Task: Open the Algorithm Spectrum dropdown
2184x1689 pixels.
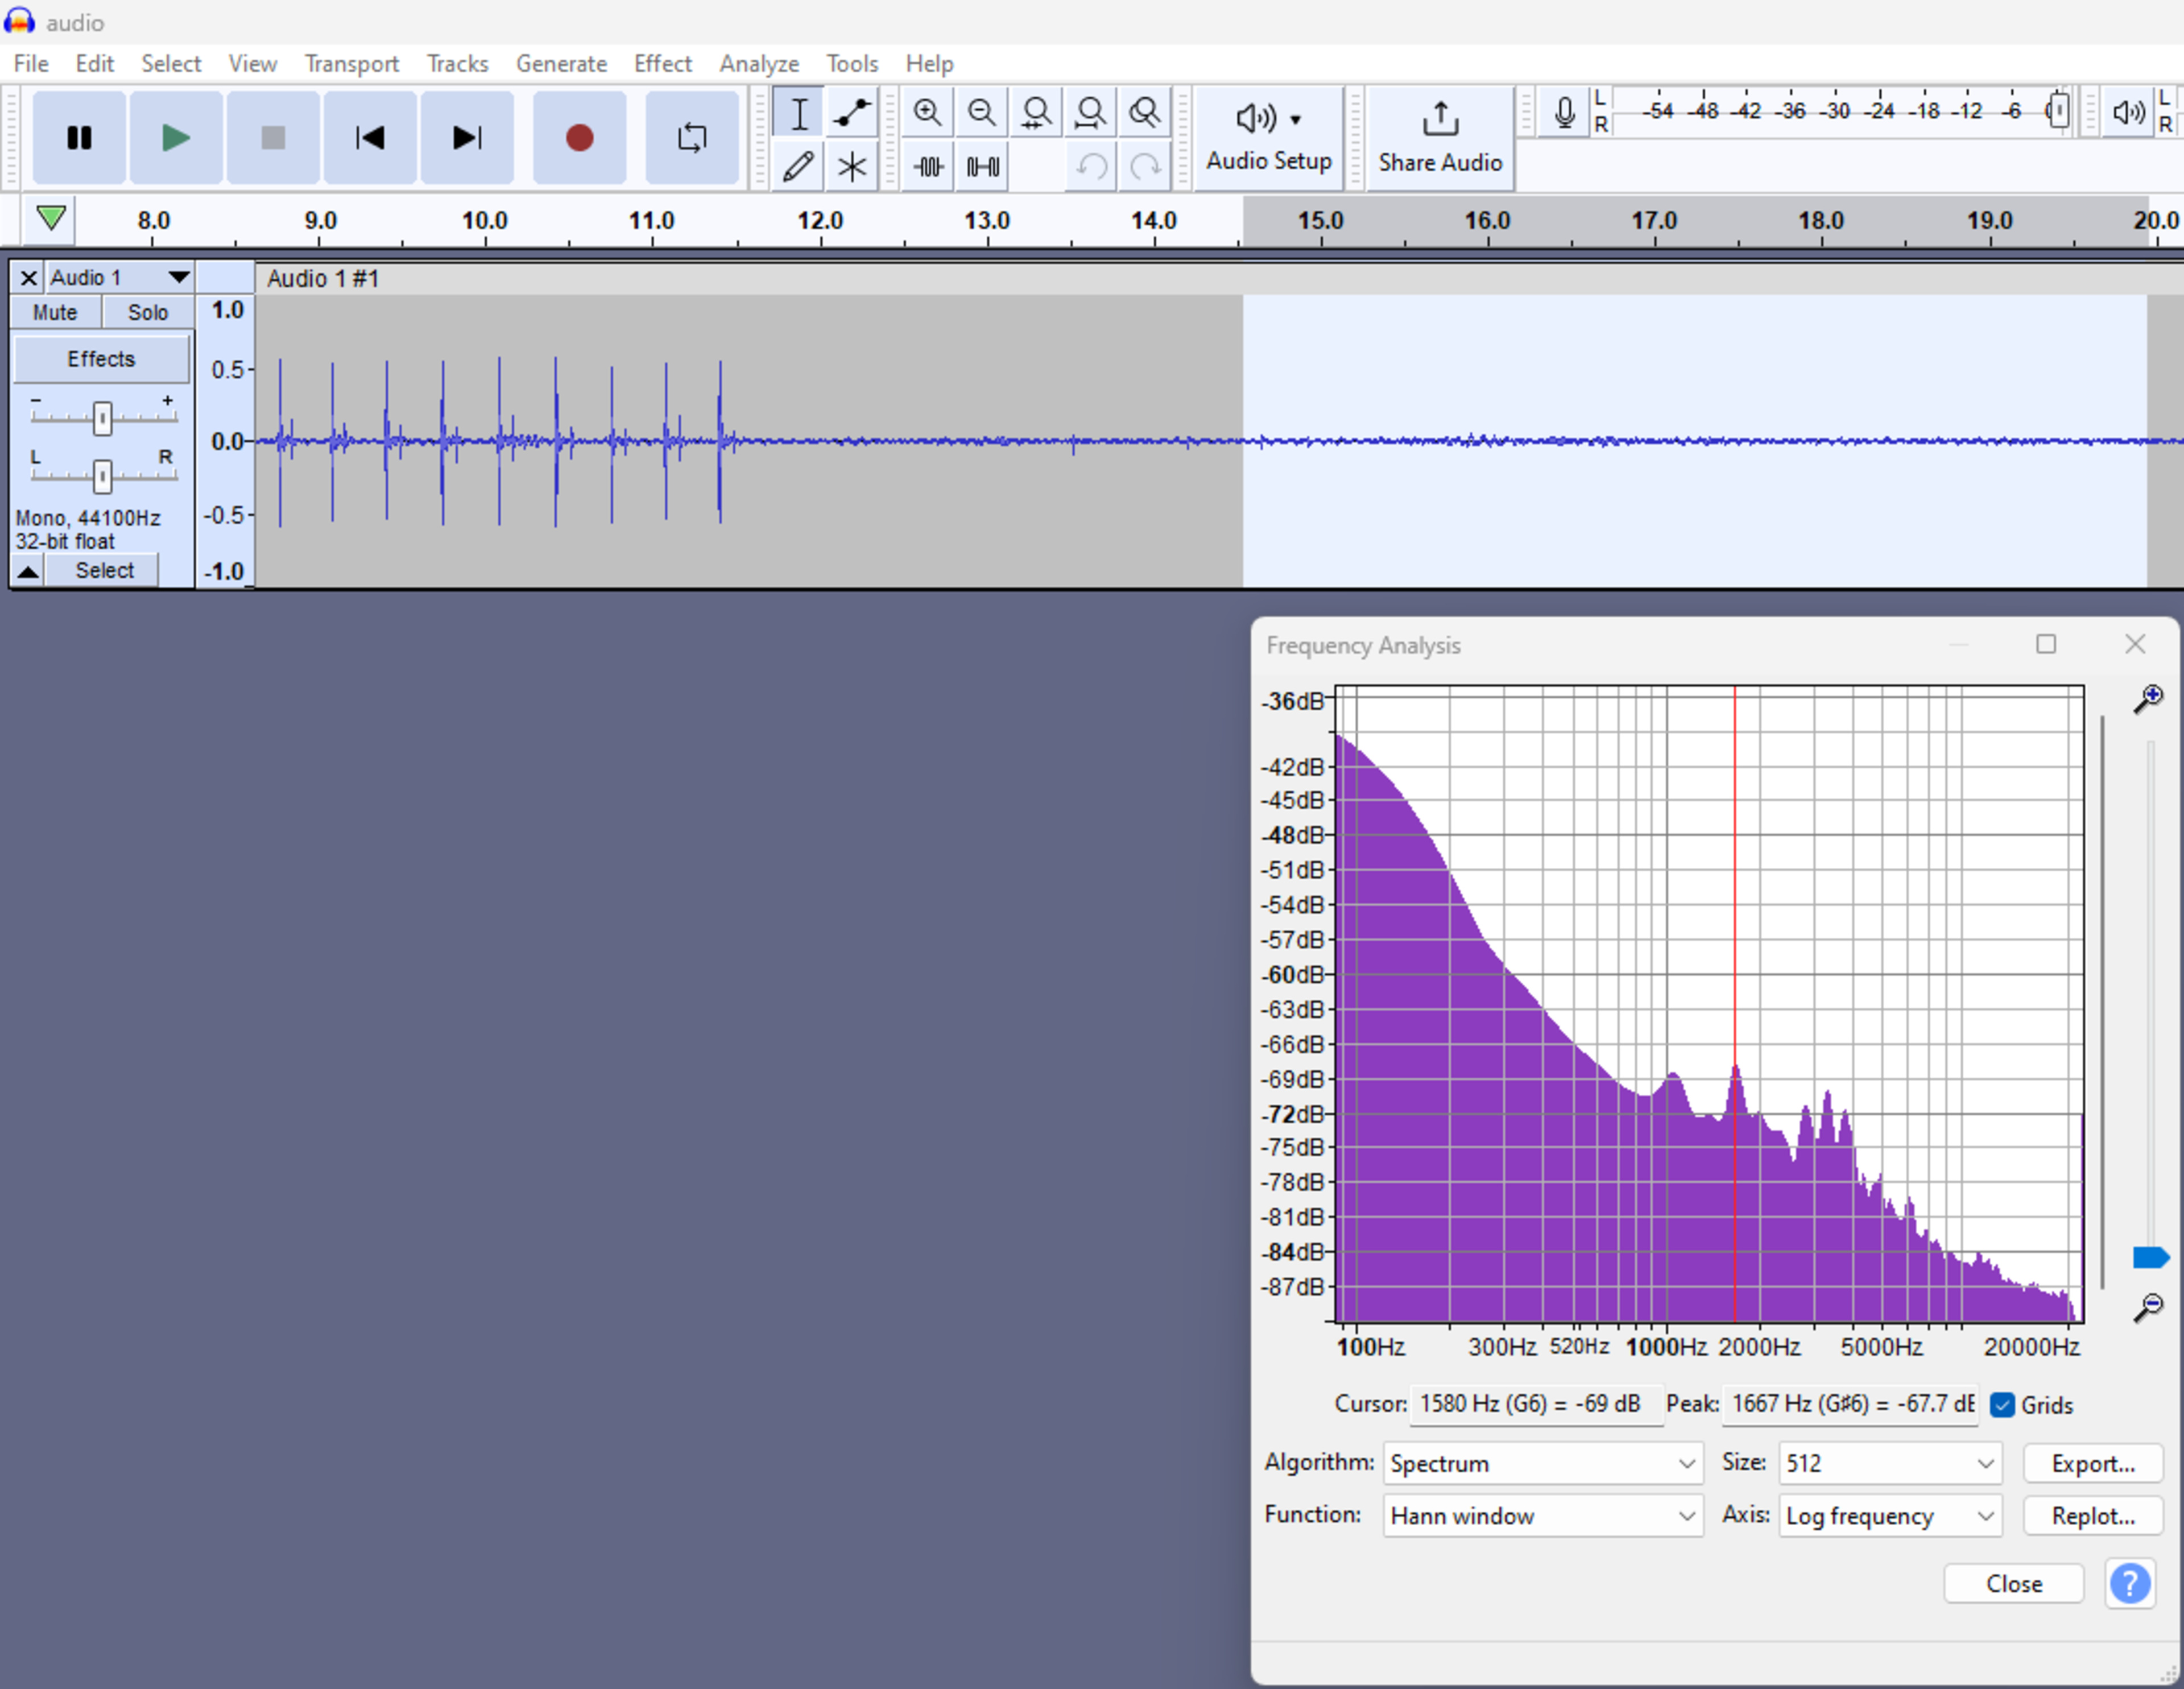Action: (1542, 1463)
